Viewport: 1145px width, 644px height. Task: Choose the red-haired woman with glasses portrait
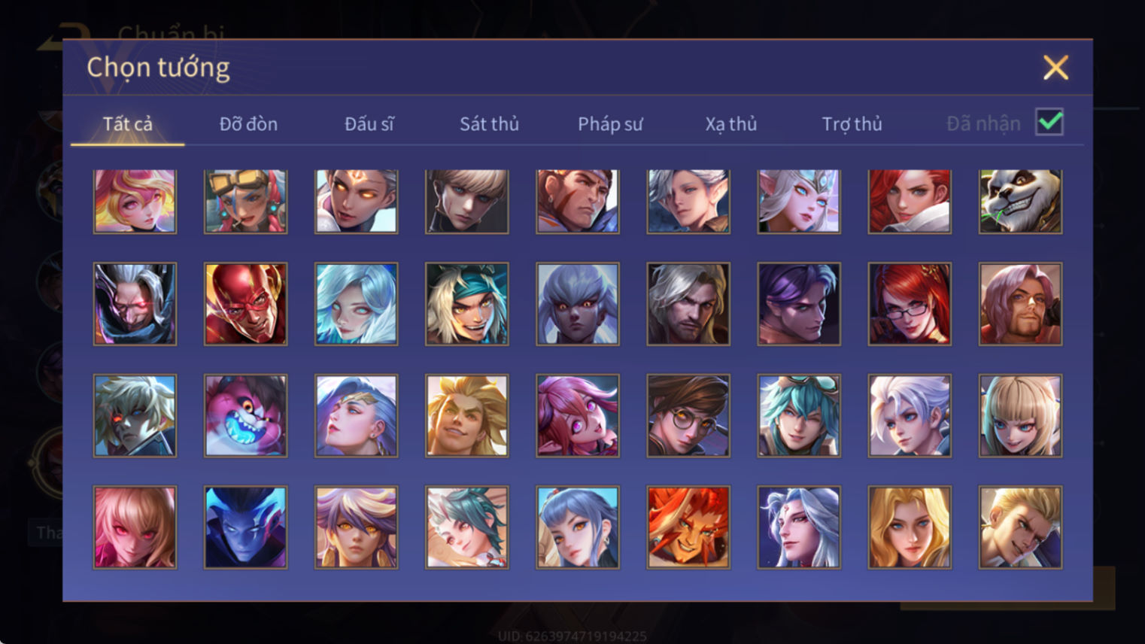click(x=910, y=304)
